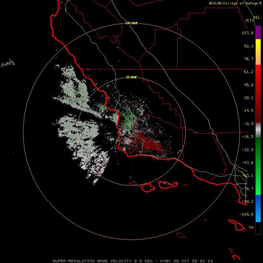Click the 50 NMI range ring label
Image resolution: width=263 pixels, height=263 pixels.
pos(131,77)
